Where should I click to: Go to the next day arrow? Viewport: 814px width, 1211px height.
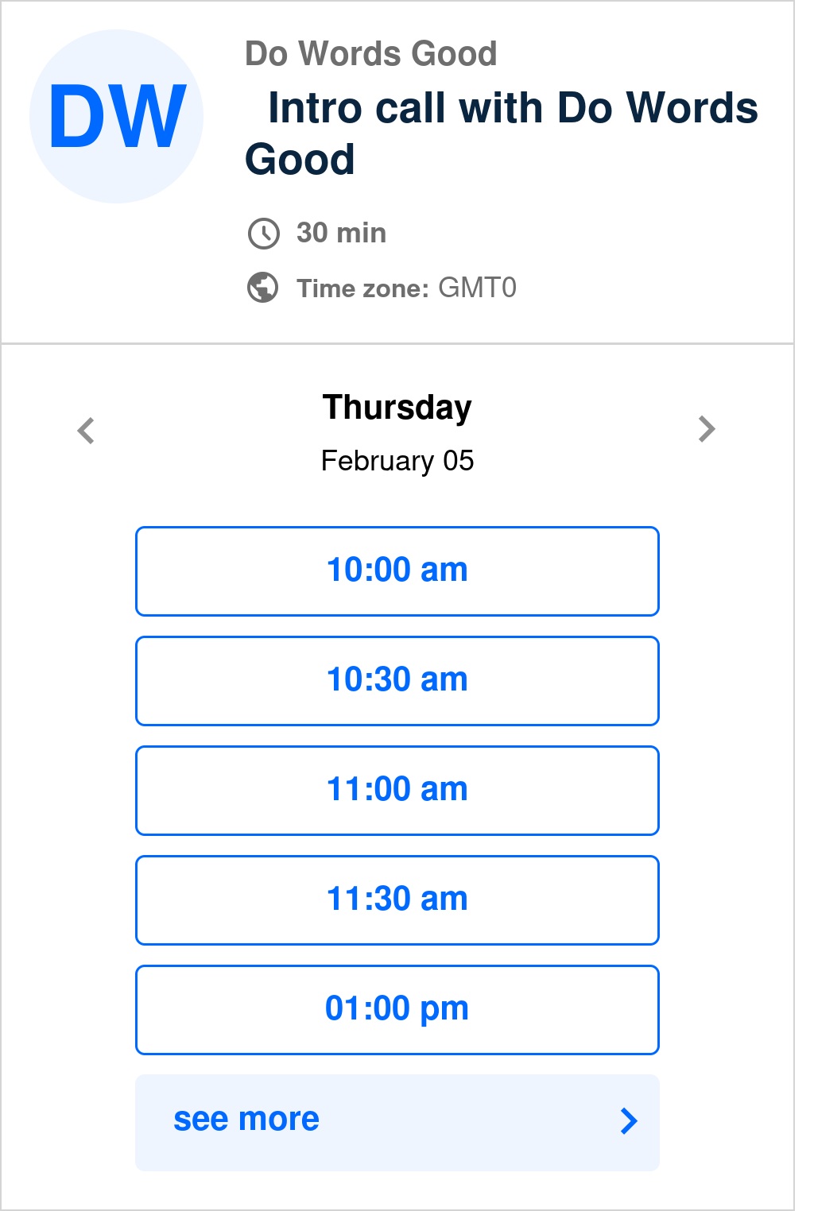[x=707, y=429]
